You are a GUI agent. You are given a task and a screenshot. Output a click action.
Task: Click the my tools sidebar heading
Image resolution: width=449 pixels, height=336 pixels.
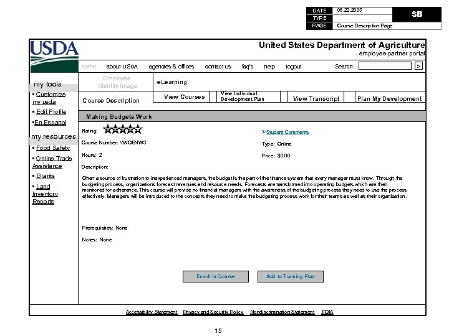point(47,84)
